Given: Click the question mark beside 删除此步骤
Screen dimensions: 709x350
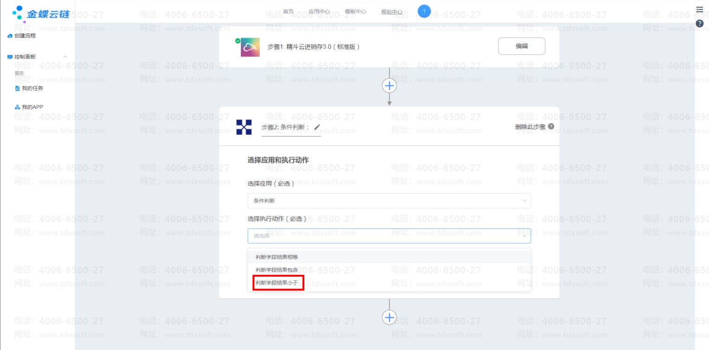Looking at the screenshot, I should (551, 126).
